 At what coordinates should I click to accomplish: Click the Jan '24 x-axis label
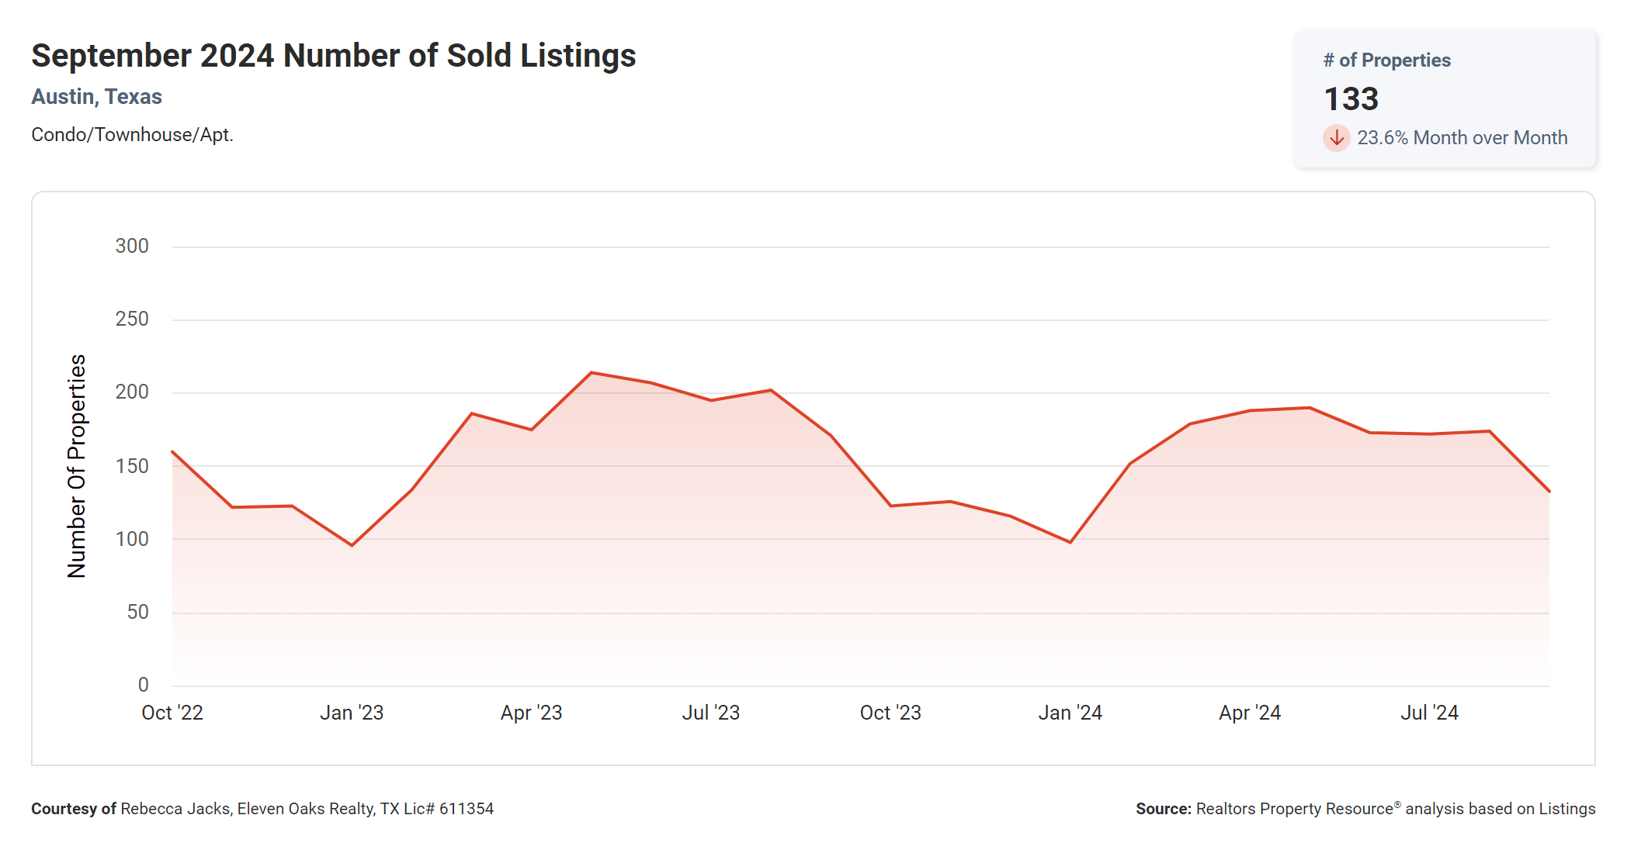click(1070, 713)
